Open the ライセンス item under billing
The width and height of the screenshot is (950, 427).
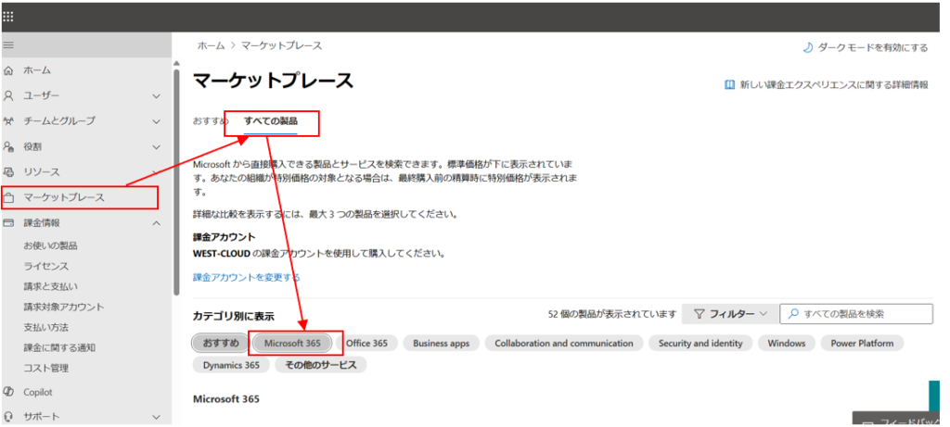[x=46, y=266]
